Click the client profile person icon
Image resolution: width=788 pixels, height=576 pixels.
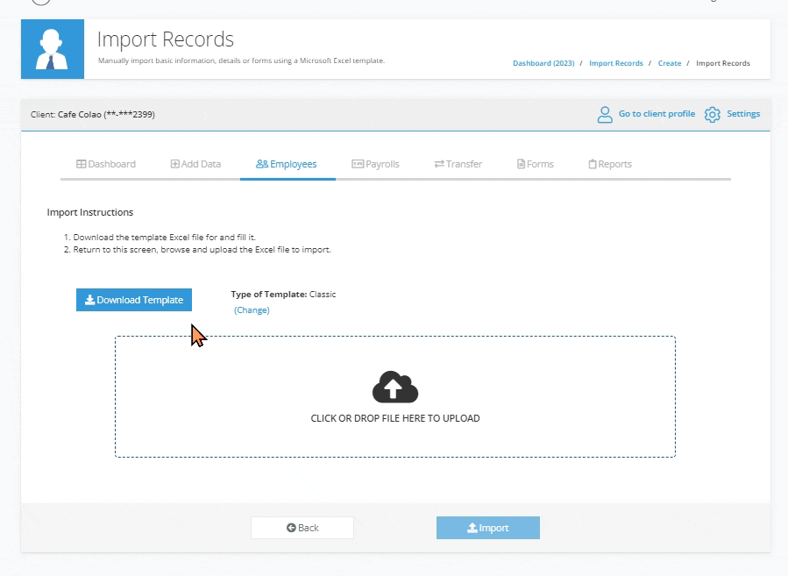tap(605, 115)
